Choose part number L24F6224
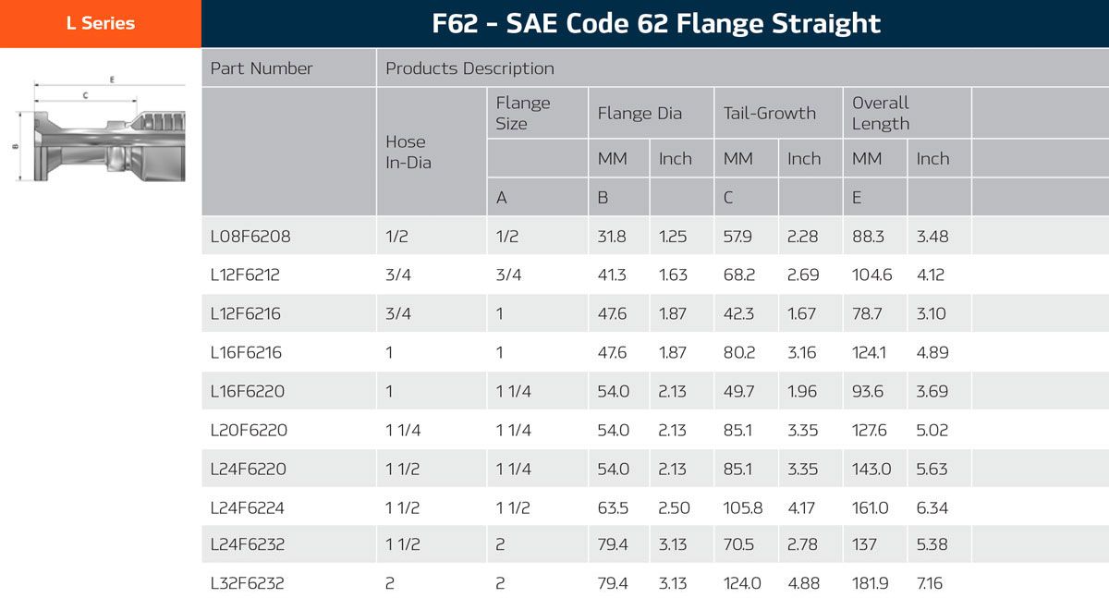This screenshot has width=1109, height=598. tap(249, 508)
